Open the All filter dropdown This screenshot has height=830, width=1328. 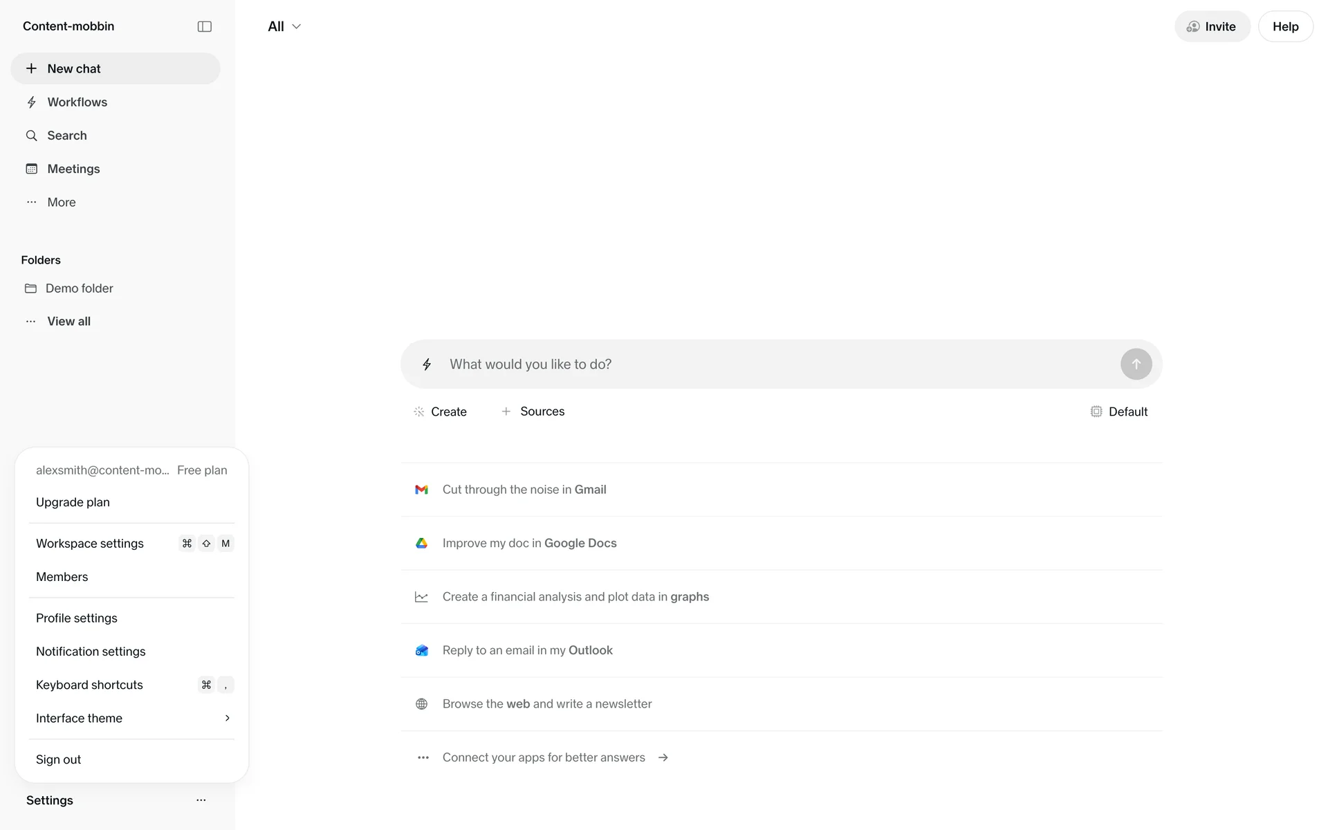point(284,26)
